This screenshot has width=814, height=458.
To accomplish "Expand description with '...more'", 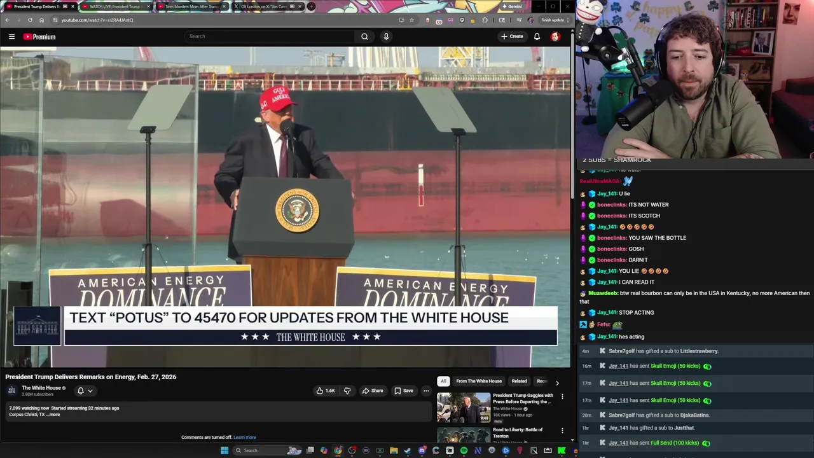I will click(x=53, y=415).
